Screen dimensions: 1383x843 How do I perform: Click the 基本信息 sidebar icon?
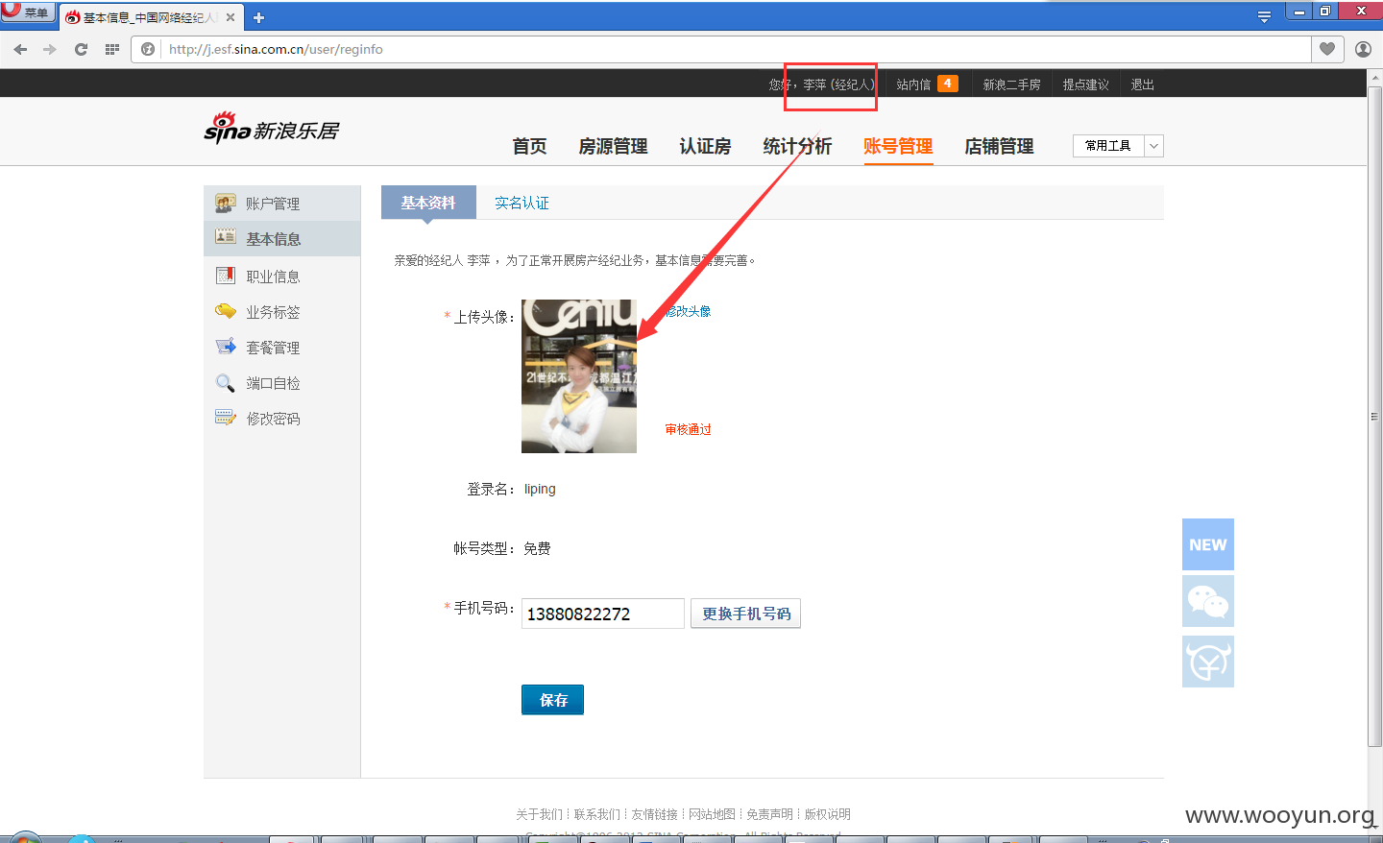(x=226, y=235)
